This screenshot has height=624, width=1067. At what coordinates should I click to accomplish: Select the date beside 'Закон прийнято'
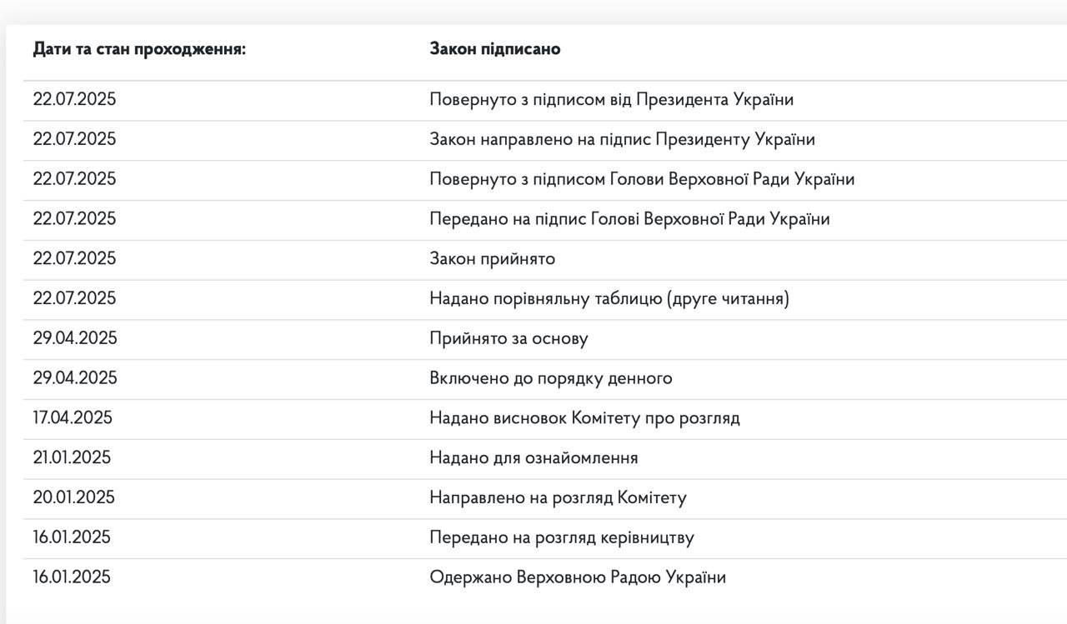click(74, 259)
